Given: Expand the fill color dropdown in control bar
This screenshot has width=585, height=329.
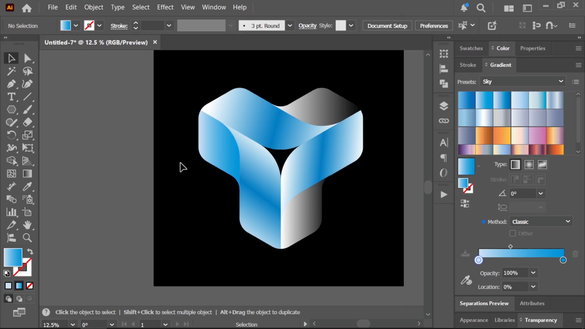Looking at the screenshot, I should (76, 26).
